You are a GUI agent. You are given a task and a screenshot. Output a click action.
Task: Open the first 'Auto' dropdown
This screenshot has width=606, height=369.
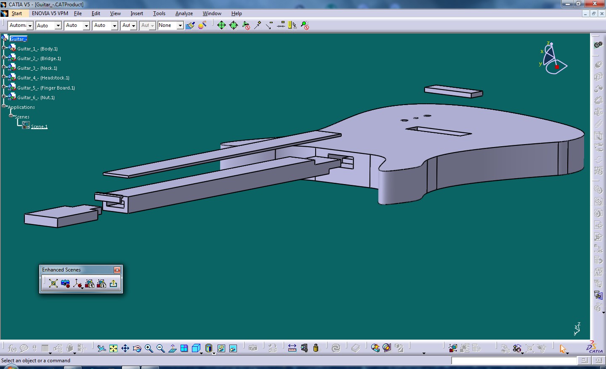[x=58, y=26]
